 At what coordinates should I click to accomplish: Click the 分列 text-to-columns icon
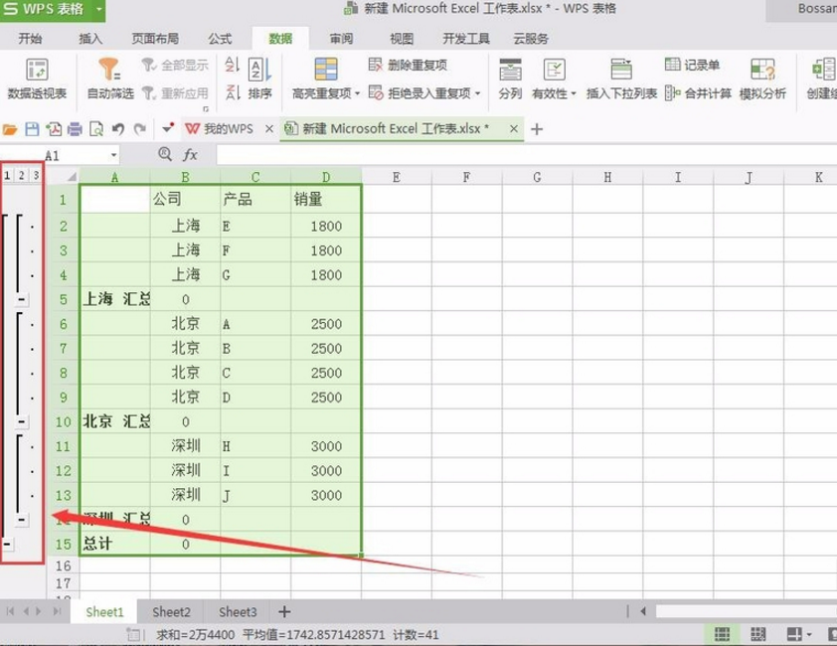pos(510,71)
